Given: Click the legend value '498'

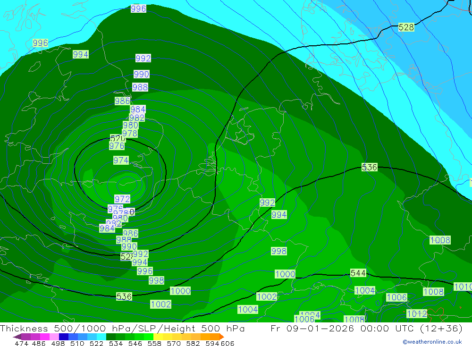Looking at the screenshot, I should (58, 343).
